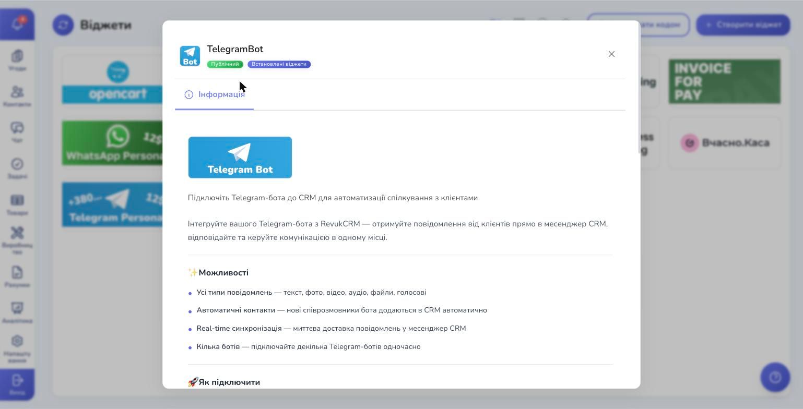Open Чат in the background sidebar
This screenshot has width=803, height=409.
(17, 133)
